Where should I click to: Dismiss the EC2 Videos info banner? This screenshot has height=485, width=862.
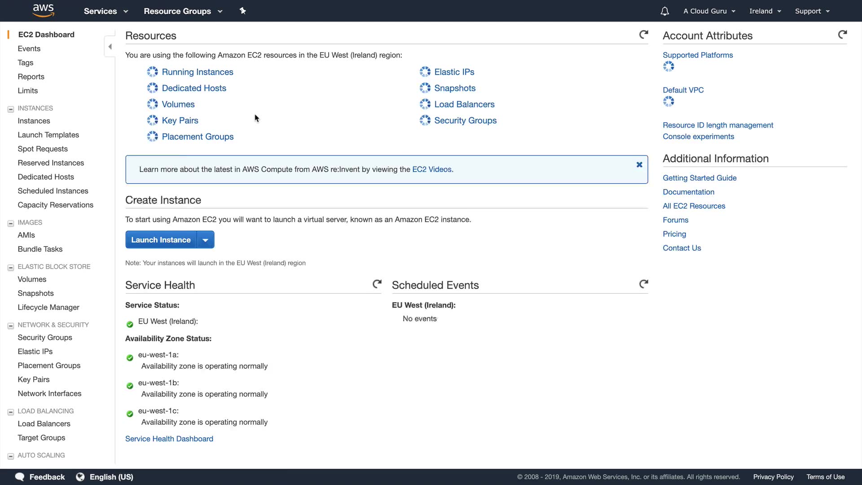tap(639, 165)
